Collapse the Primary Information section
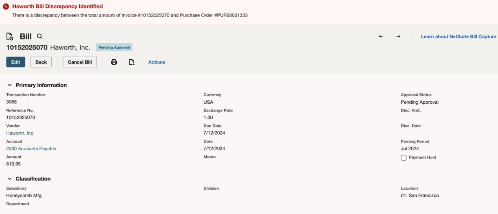Viewport: 498px width, 214px height. (x=10, y=85)
